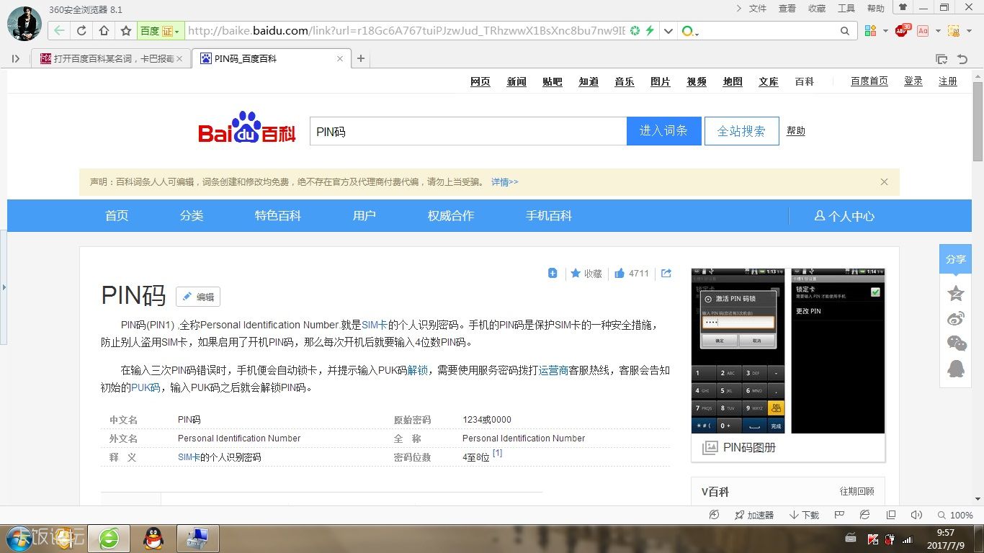984x553 pixels.
Task: Click the 往期回顾 link in V百科
Action: pyautogui.click(x=857, y=491)
